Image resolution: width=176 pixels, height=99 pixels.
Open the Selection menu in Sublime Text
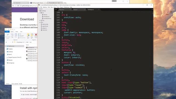click(x=45, y=7)
